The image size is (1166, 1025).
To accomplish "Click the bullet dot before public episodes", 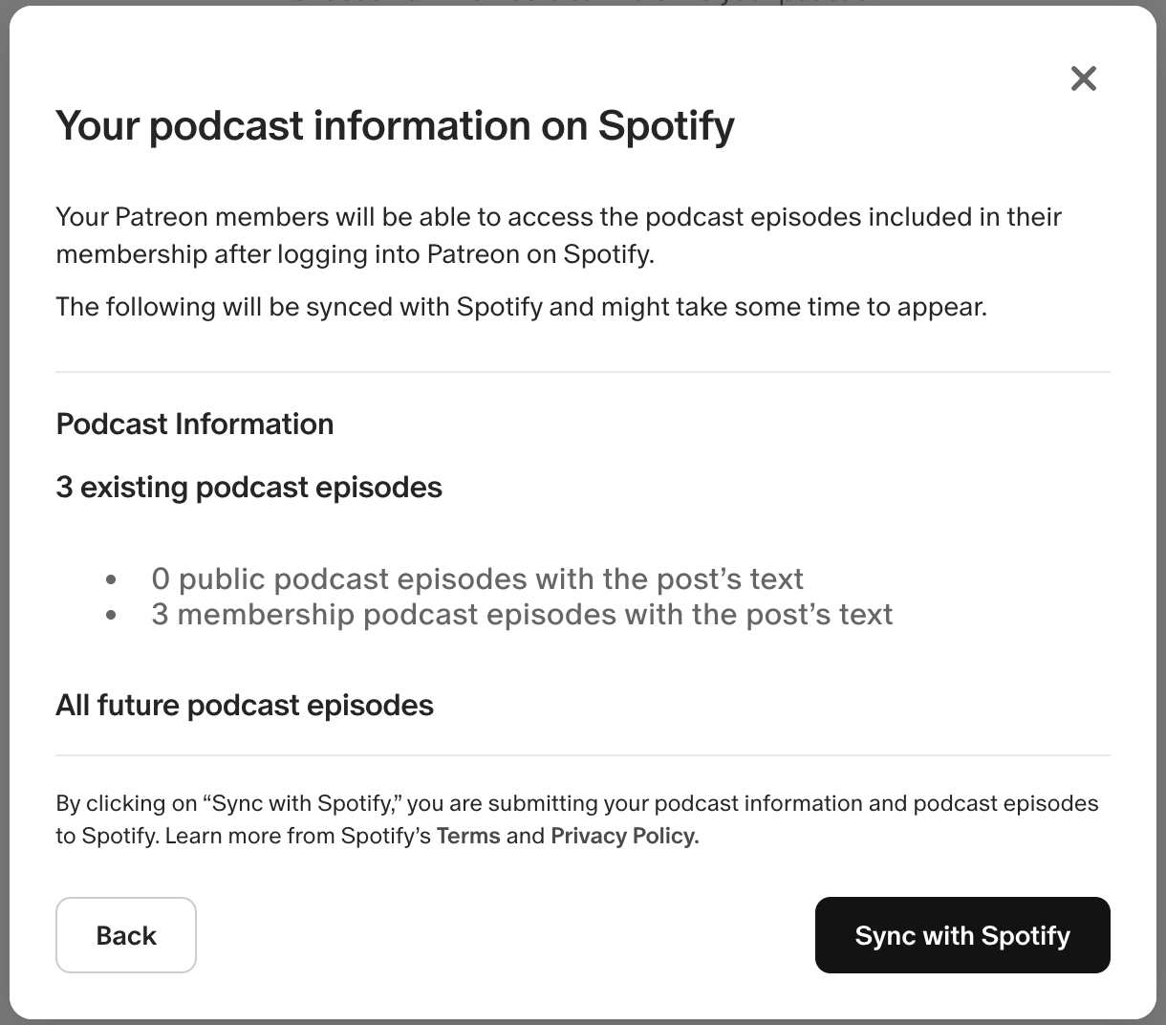I will pyautogui.click(x=112, y=579).
